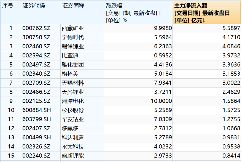Viewport: 242px width, 162px height.
Task: Select net inflow value 4.0846
Action: point(231,47)
